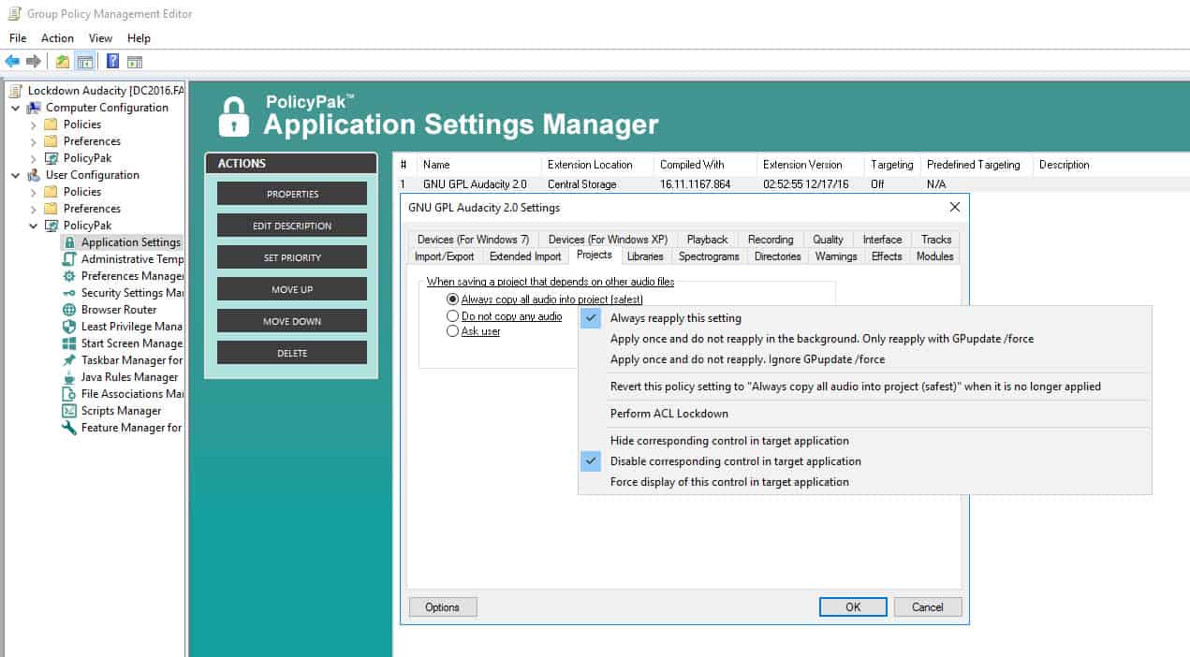1190x657 pixels.
Task: Click the Options button in the dialog
Action: pos(443,607)
